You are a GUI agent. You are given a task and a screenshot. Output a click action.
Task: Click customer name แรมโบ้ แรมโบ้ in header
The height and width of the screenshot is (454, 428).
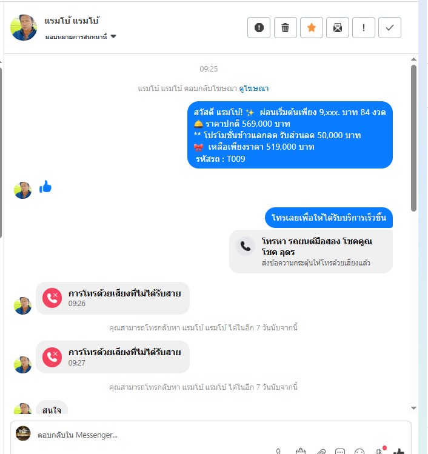(72, 21)
